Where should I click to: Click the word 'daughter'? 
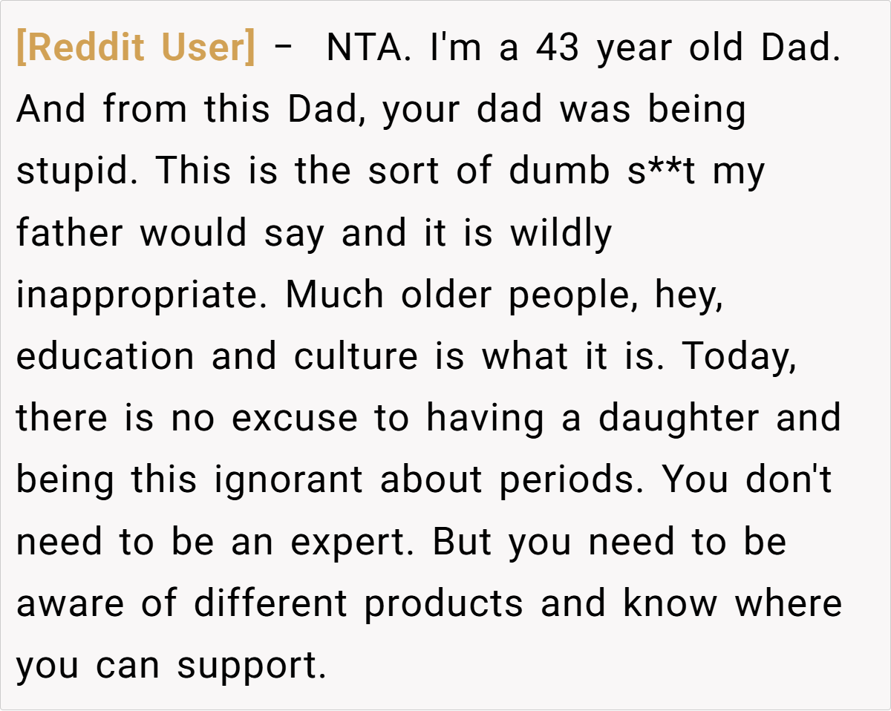(679, 419)
